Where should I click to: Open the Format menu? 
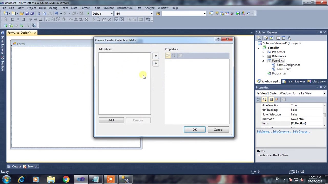(85, 8)
